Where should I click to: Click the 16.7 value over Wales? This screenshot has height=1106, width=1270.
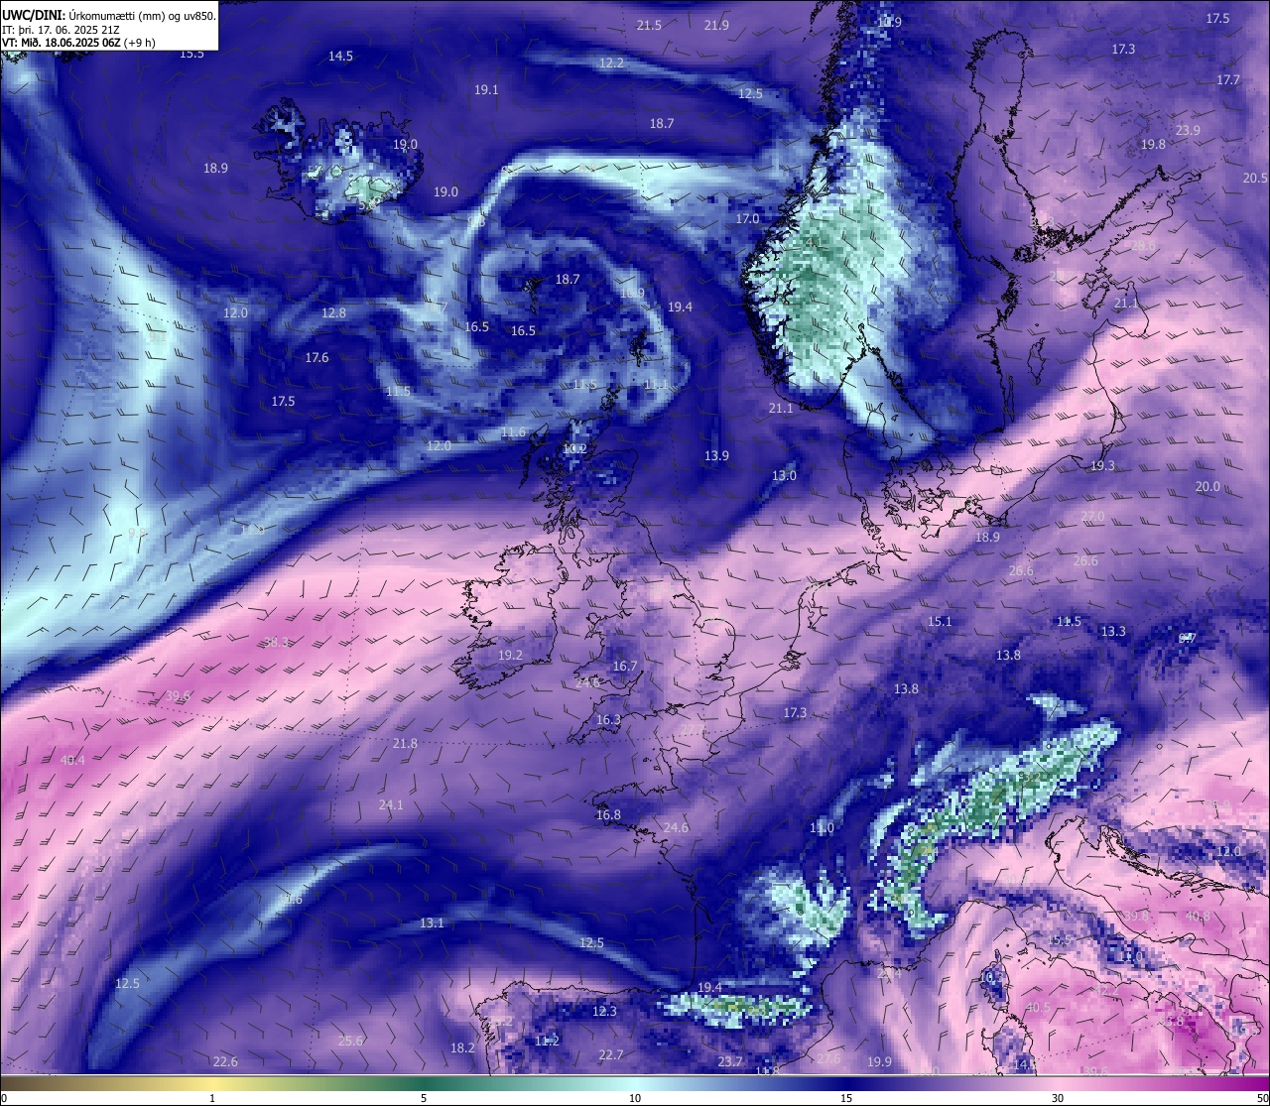624,666
